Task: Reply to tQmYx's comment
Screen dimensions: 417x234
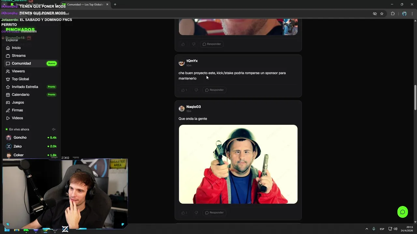Action: [x=214, y=90]
